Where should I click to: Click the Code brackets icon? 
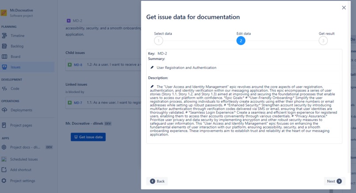tap(4, 89)
